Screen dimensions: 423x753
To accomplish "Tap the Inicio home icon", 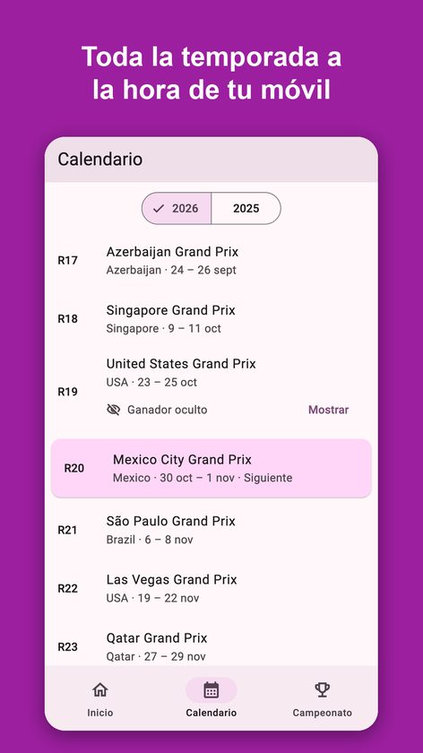I will click(99, 689).
